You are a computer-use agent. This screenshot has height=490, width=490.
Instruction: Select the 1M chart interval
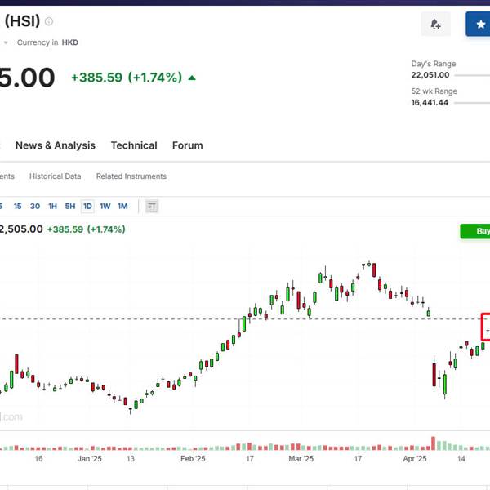pos(122,207)
